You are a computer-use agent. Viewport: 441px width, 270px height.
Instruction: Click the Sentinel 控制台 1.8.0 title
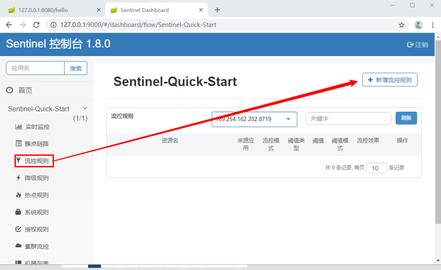pyautogui.click(x=58, y=44)
